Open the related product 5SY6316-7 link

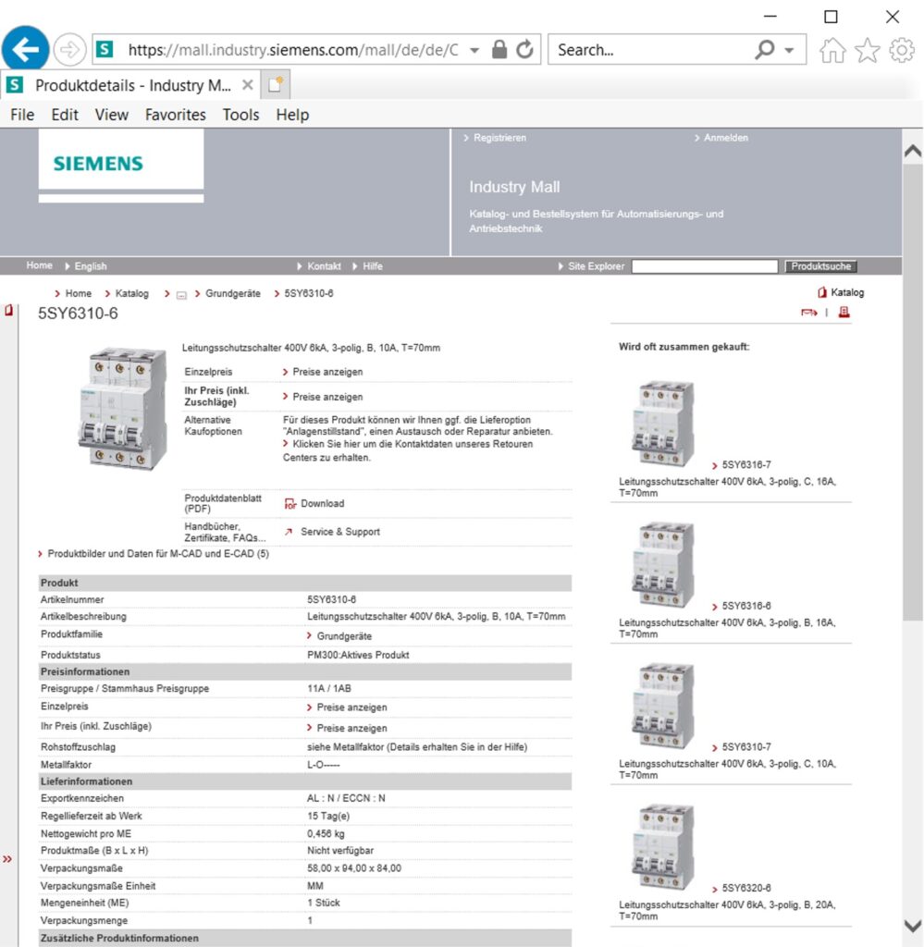[745, 465]
